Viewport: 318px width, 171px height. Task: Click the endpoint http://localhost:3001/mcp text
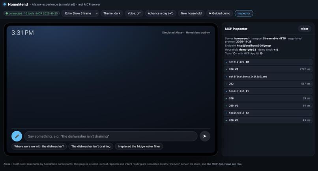(254, 46)
